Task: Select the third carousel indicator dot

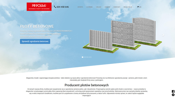Action: pyautogui.click(x=86, y=57)
